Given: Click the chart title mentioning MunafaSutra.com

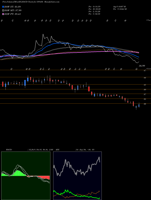Looking at the screenshot, I should pyautogui.click(x=31, y=2).
